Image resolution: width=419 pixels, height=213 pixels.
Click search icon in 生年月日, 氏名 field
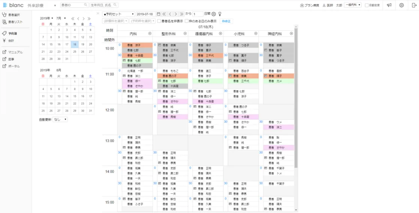(115, 5)
